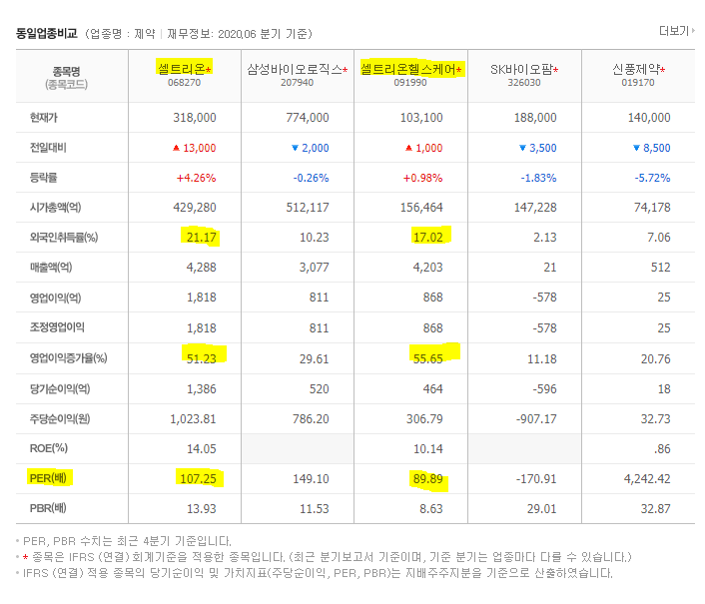Click the highlighted PER(배) row label

(48, 478)
